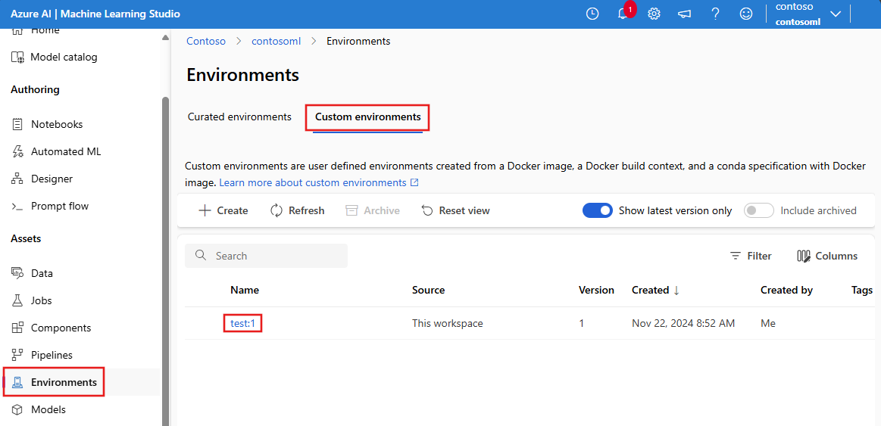The width and height of the screenshot is (881, 426).
Task: Click the left sidebar vertical scrollbar
Action: click(x=166, y=257)
